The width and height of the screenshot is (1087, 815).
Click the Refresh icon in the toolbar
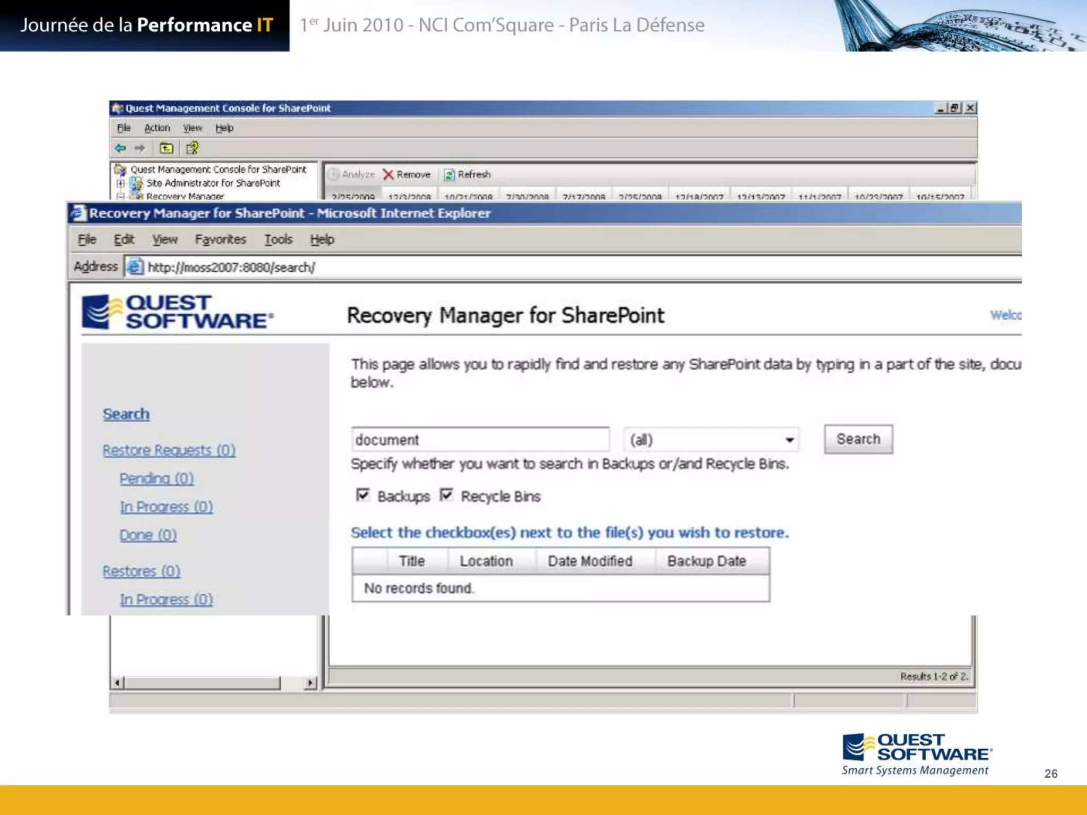tap(449, 175)
